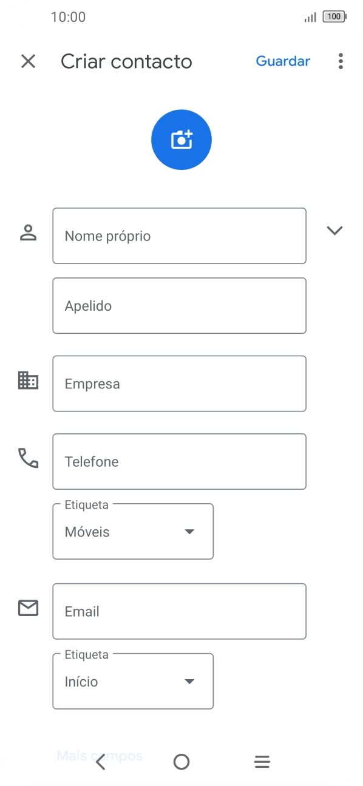
Task: Tap Mais campos to add fields
Action: tap(98, 756)
